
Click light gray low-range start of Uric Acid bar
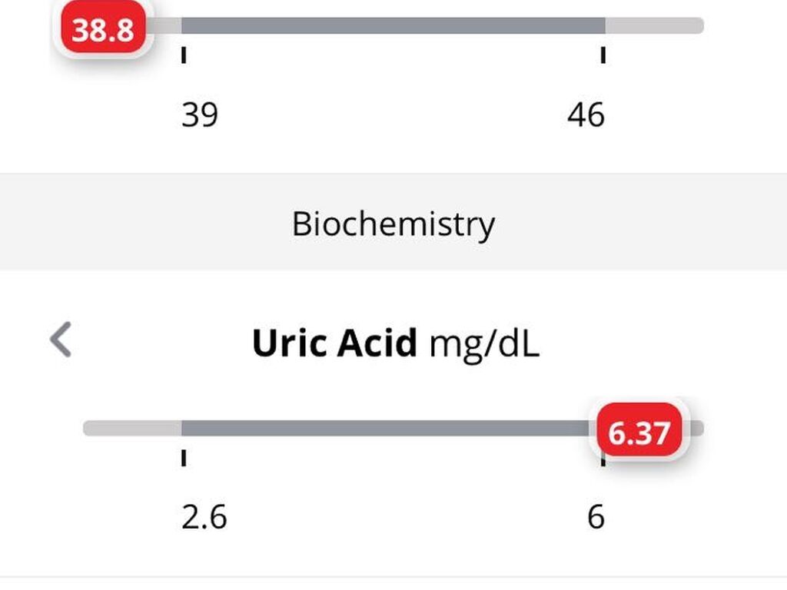pos(132,429)
